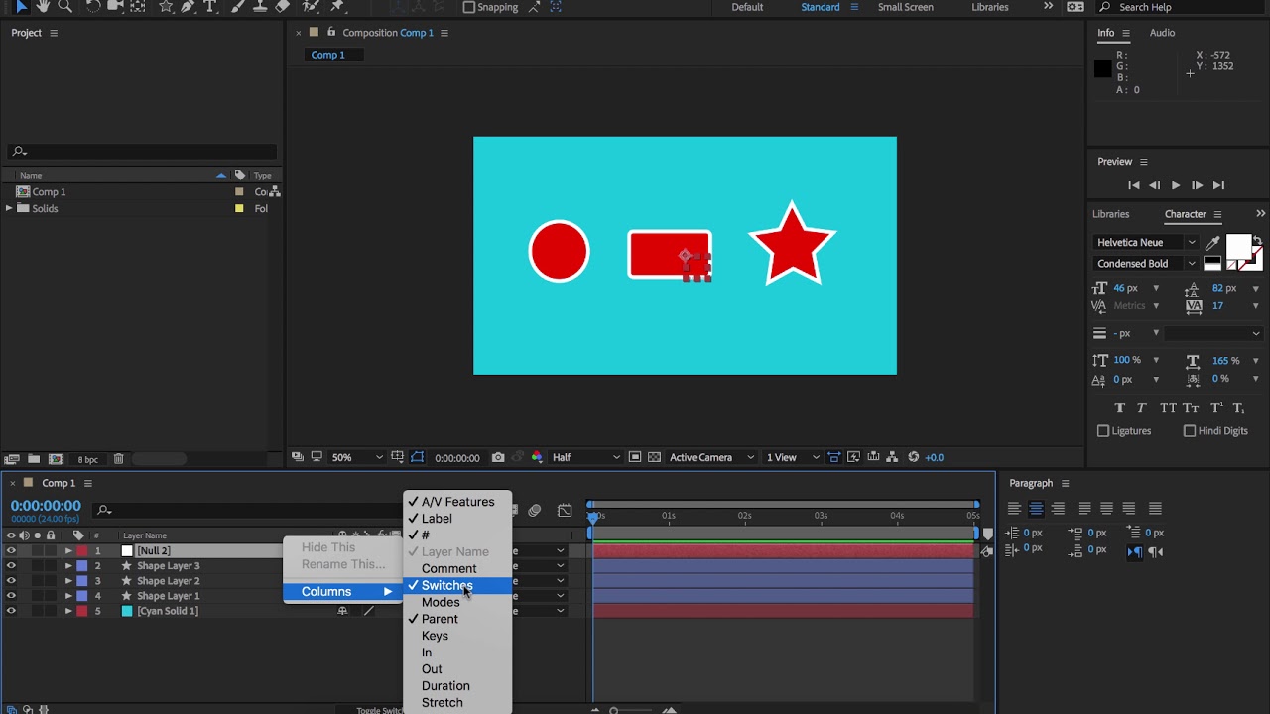1270x714 pixels.
Task: Switch to the Default workspace
Action: (747, 7)
